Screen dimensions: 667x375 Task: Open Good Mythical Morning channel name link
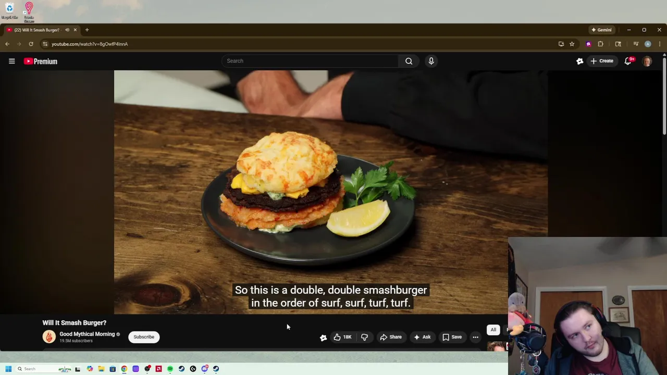coord(87,334)
